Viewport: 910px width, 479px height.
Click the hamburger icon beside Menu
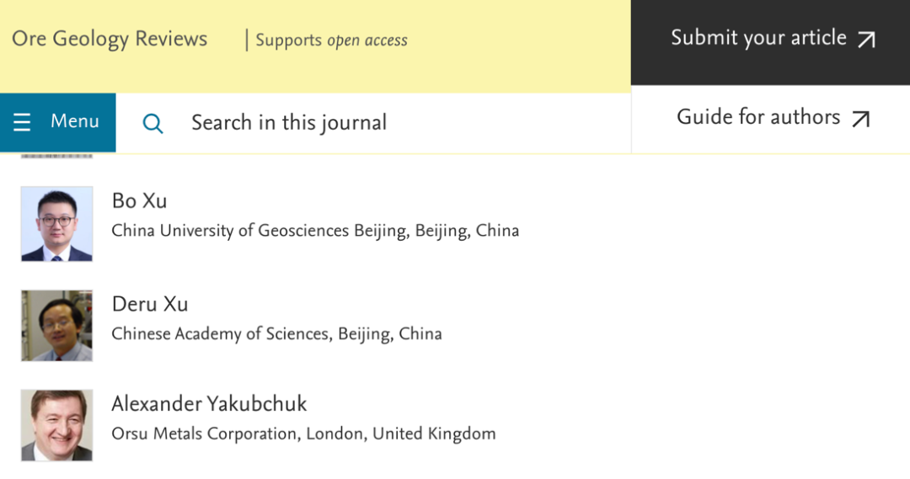pos(23,123)
